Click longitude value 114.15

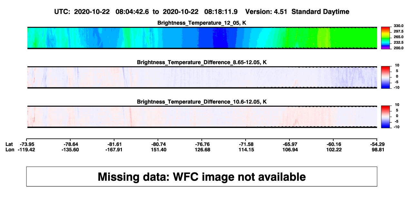246,150
